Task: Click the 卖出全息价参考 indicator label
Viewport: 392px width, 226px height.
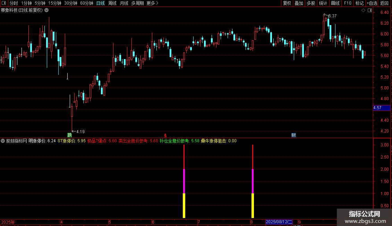Action: [138, 141]
